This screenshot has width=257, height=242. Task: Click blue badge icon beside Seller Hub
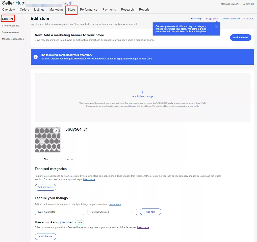[x=70, y=3]
